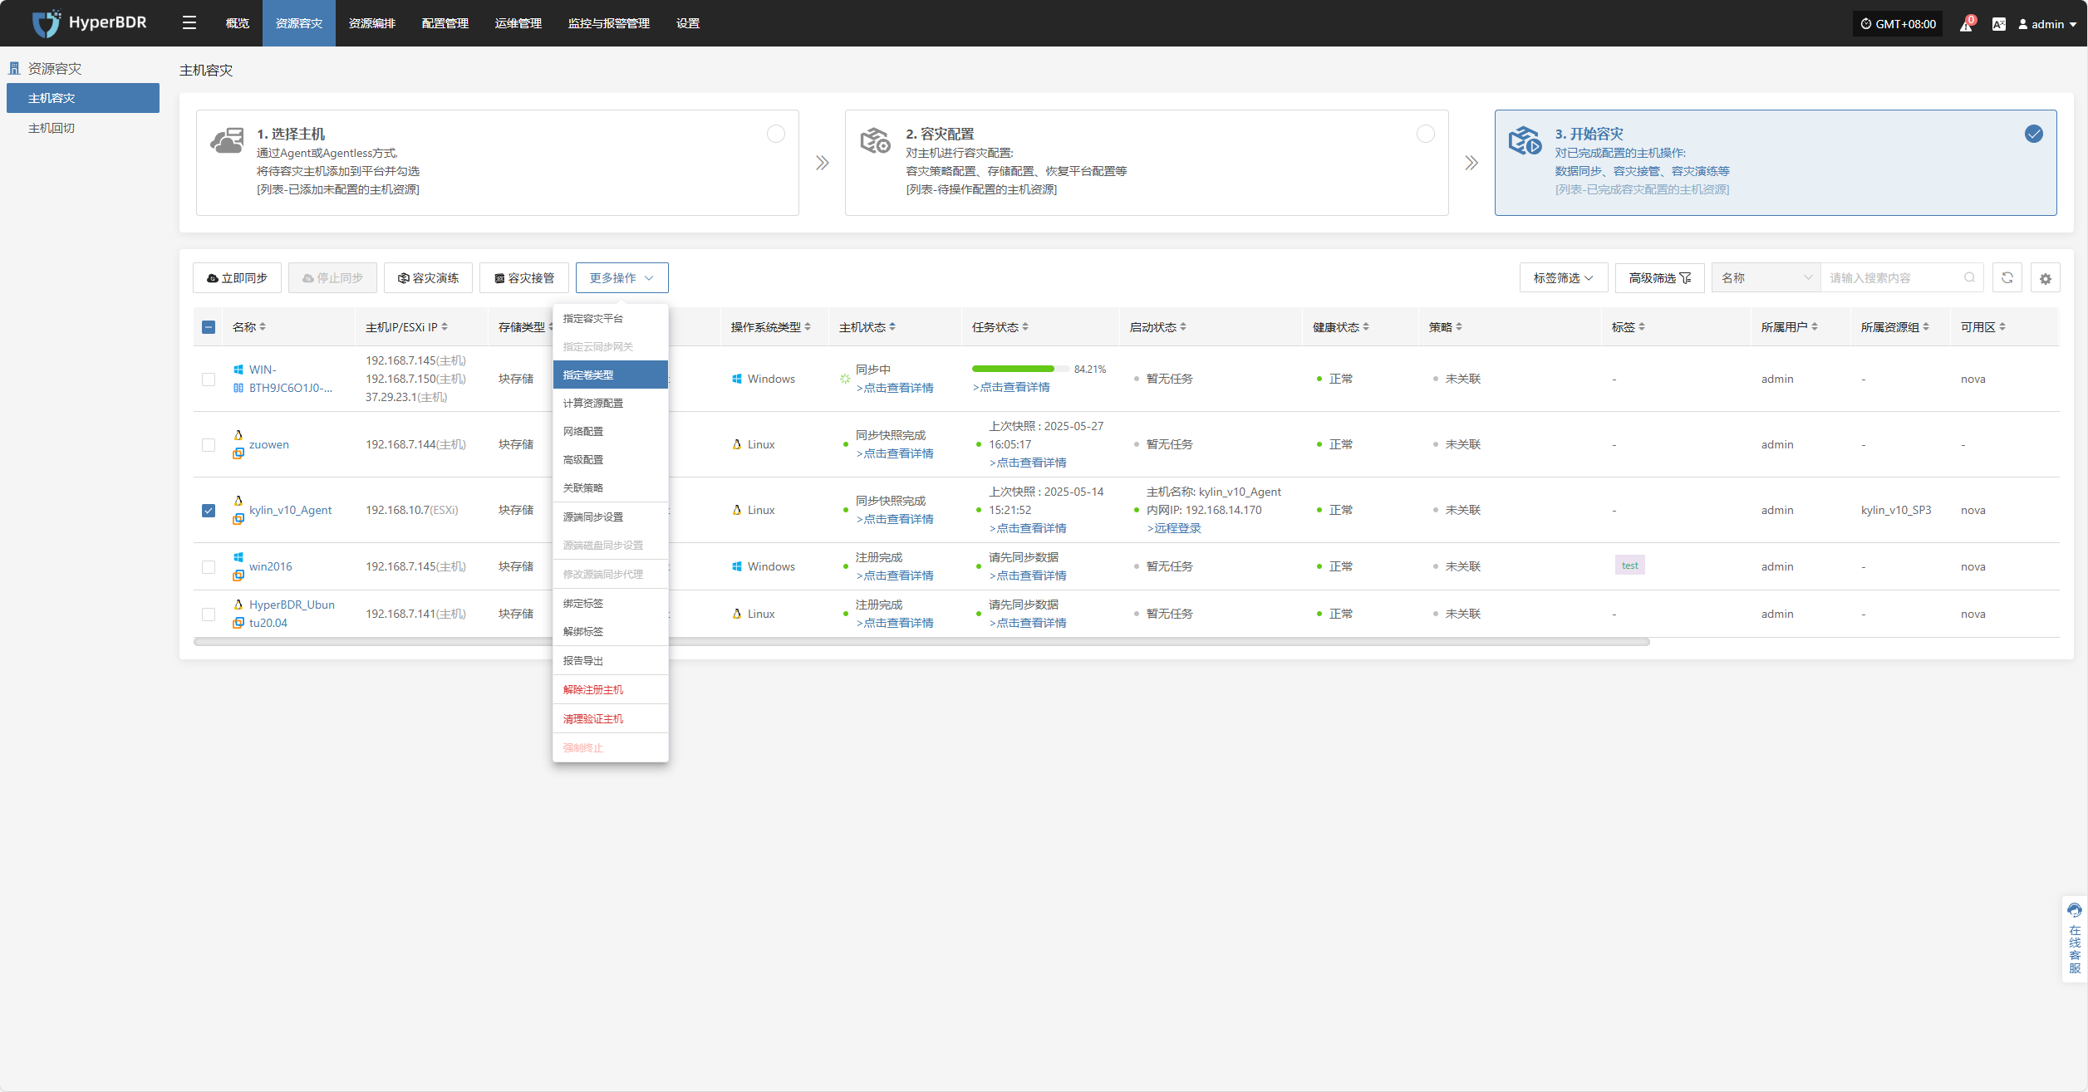The image size is (2088, 1092).
Task: Click the 容灾接管 button
Action: coord(523,277)
